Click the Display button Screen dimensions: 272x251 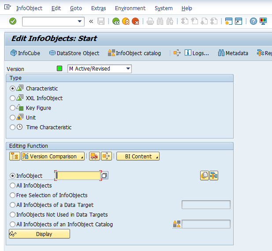point(39,234)
